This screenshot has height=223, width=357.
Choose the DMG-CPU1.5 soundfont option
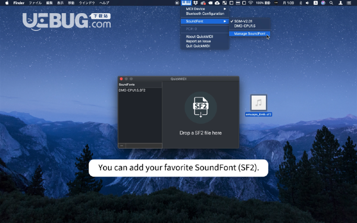[x=249, y=26]
